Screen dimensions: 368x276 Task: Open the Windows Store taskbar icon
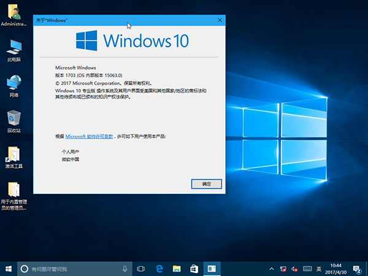tap(193, 269)
